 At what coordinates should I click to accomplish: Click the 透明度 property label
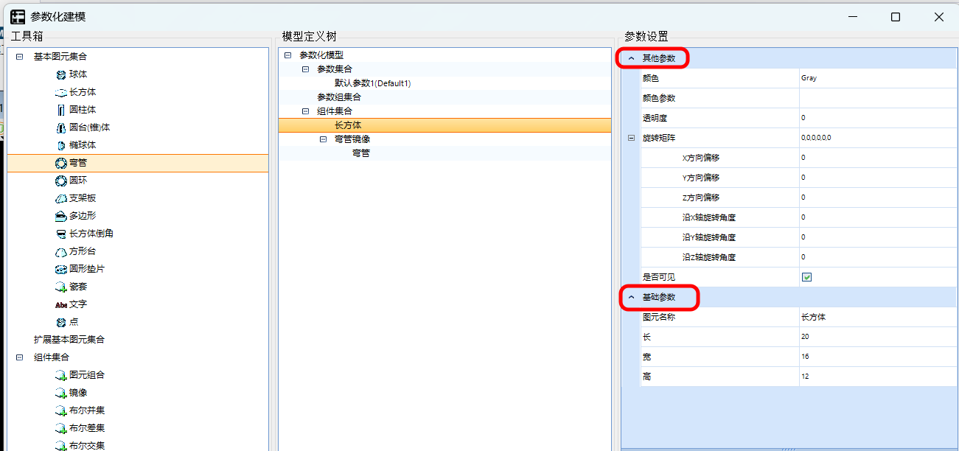655,117
